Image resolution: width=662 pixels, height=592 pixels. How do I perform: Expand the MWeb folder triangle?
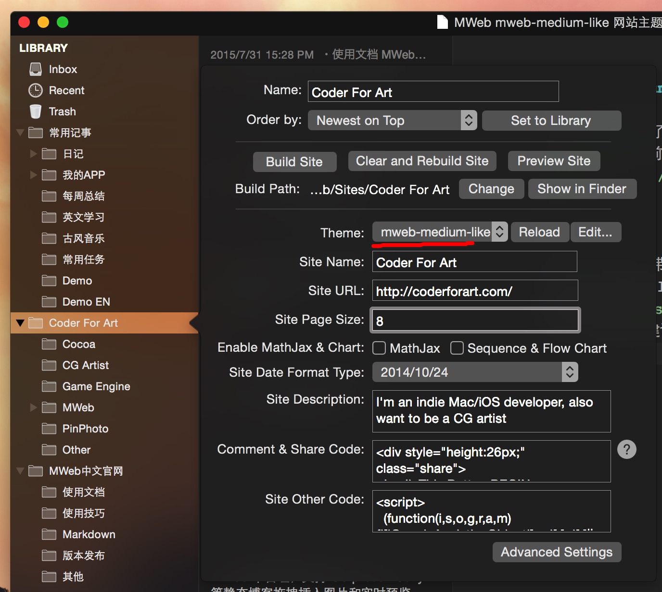click(34, 407)
